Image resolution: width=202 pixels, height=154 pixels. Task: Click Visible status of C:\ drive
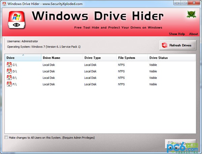(x=153, y=65)
